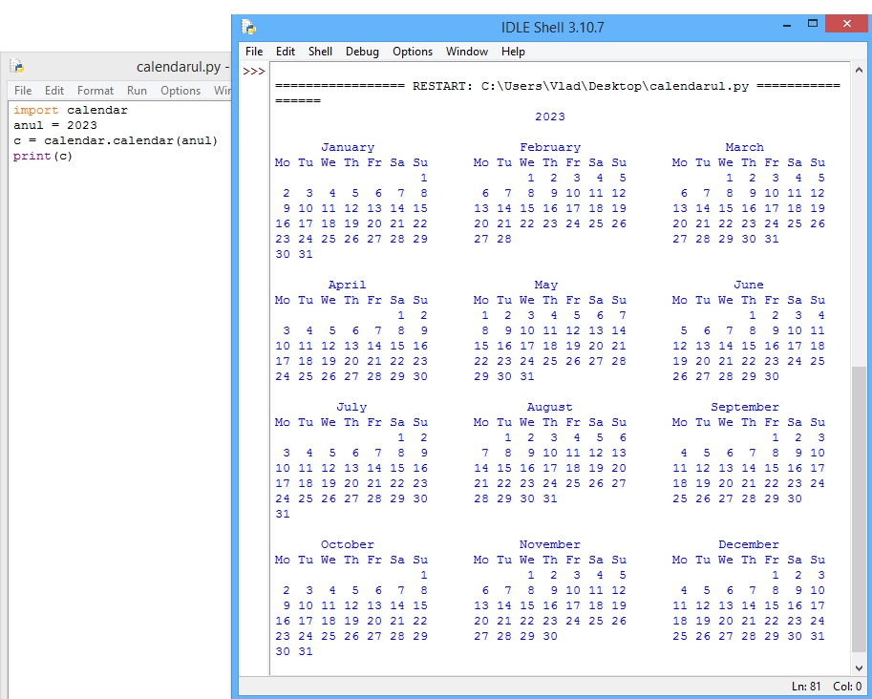Image resolution: width=872 pixels, height=699 pixels.
Task: Open the Format menu in the editor
Action: coord(96,91)
